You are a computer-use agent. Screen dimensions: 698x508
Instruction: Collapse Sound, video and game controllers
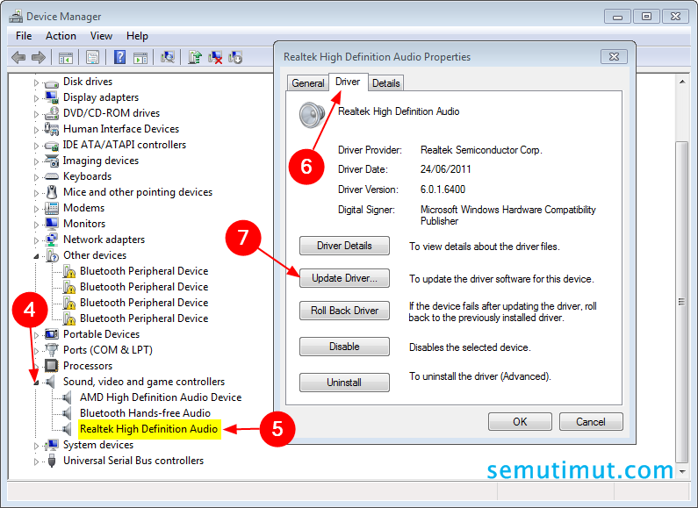pos(36,383)
